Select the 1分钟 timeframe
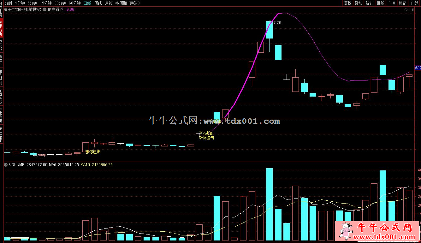 tap(20, 3)
